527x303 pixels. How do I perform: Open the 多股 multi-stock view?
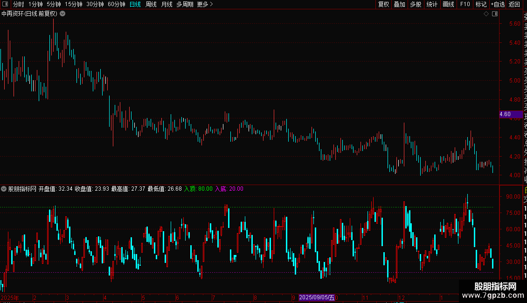click(x=416, y=4)
